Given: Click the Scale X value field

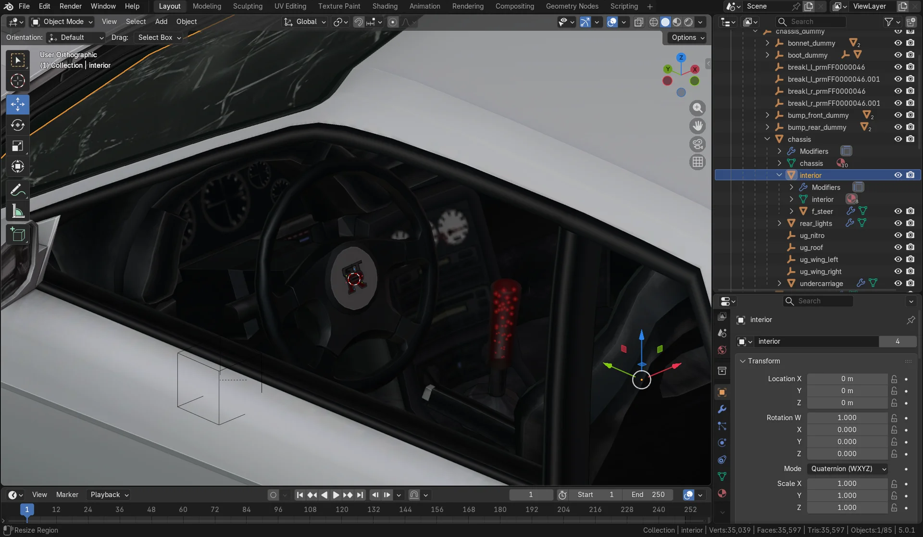Looking at the screenshot, I should (847, 484).
